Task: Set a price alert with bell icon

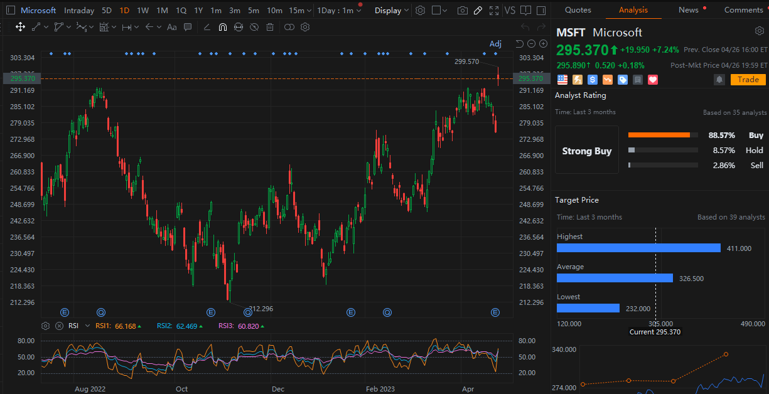Action: (719, 80)
